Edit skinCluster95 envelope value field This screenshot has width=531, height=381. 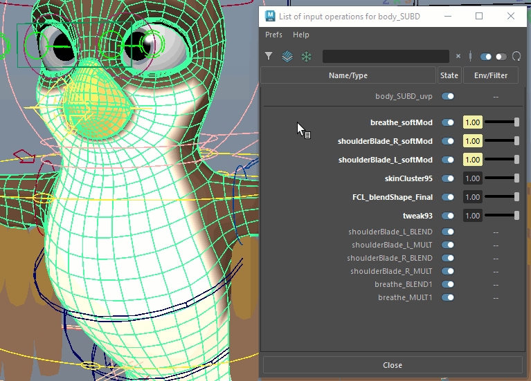[472, 178]
